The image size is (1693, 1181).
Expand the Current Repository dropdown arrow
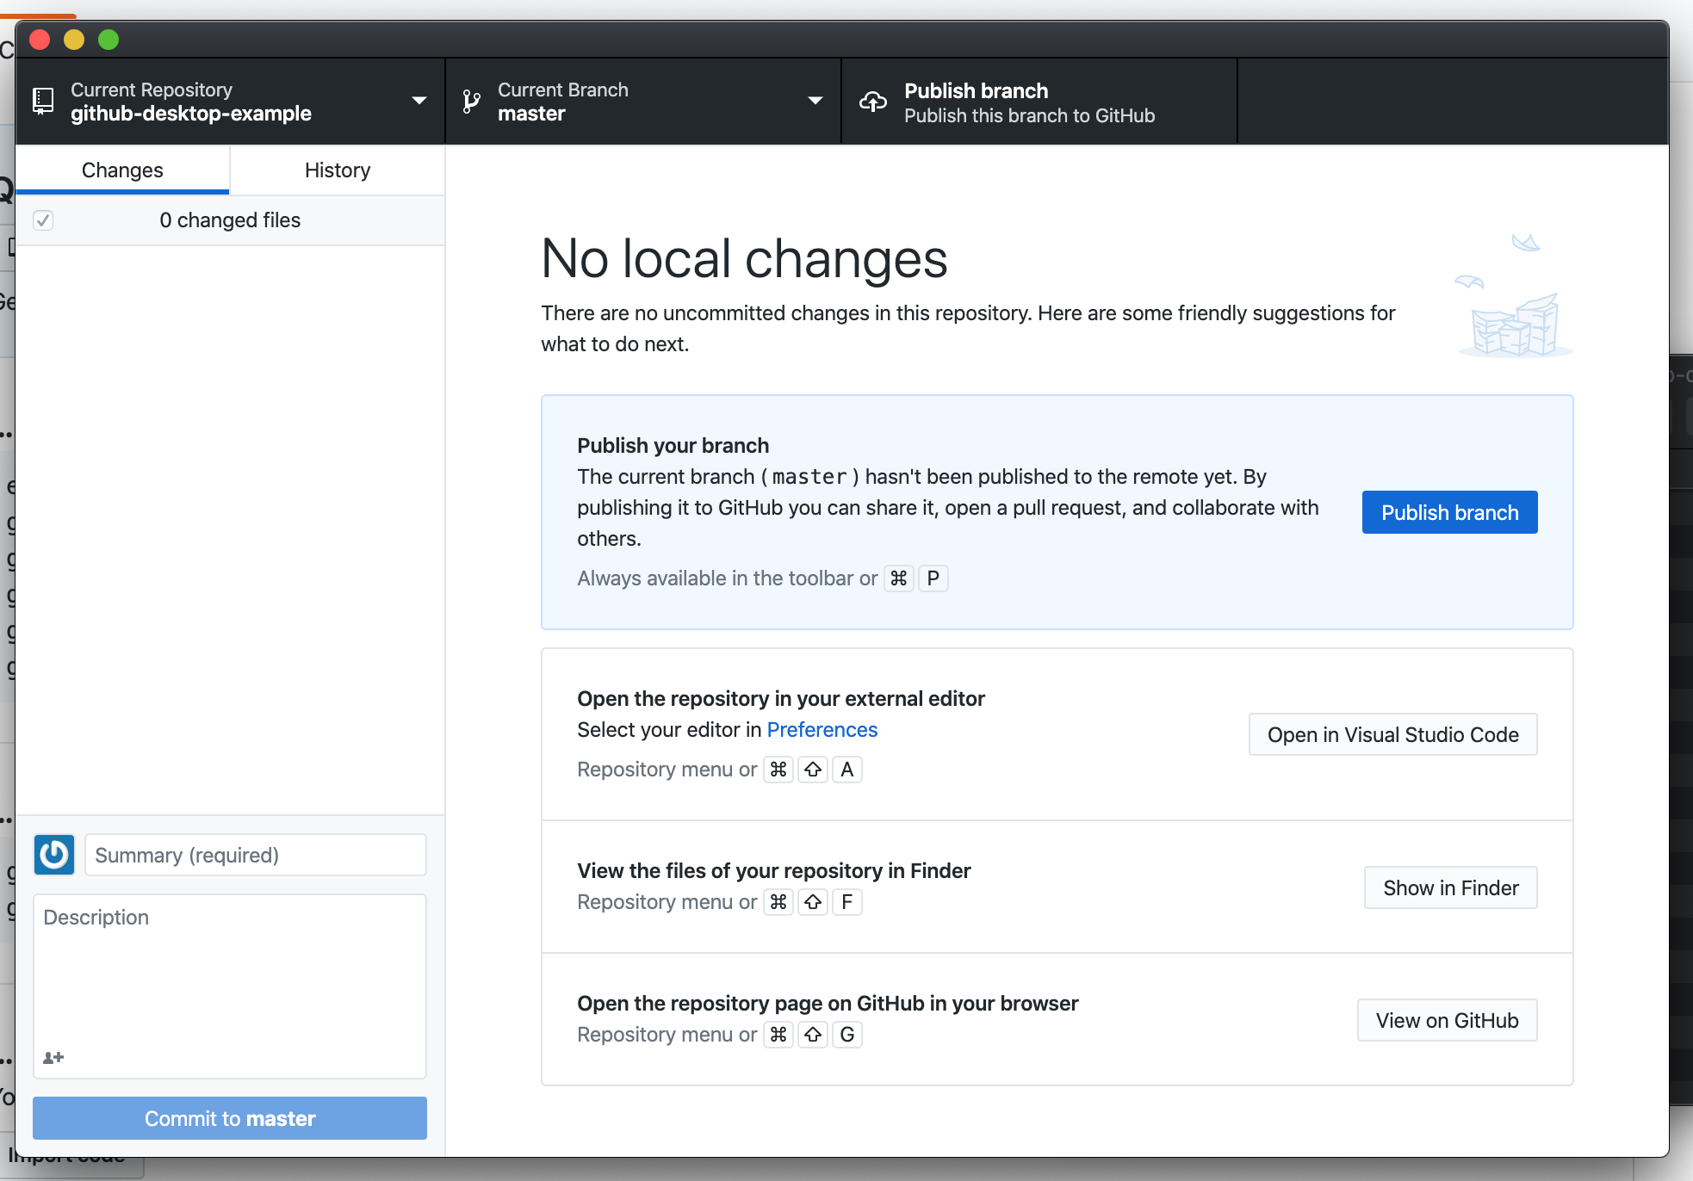pyautogui.click(x=419, y=101)
